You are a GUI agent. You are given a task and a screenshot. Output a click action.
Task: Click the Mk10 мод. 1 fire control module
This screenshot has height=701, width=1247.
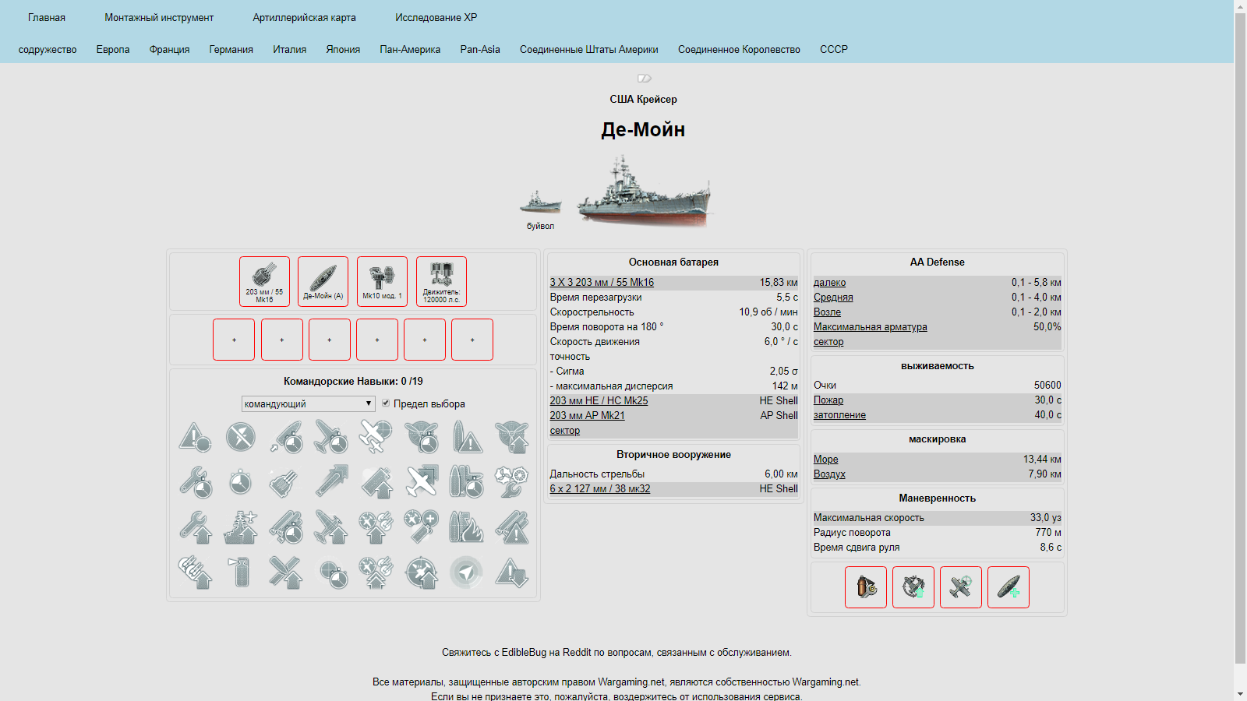382,281
